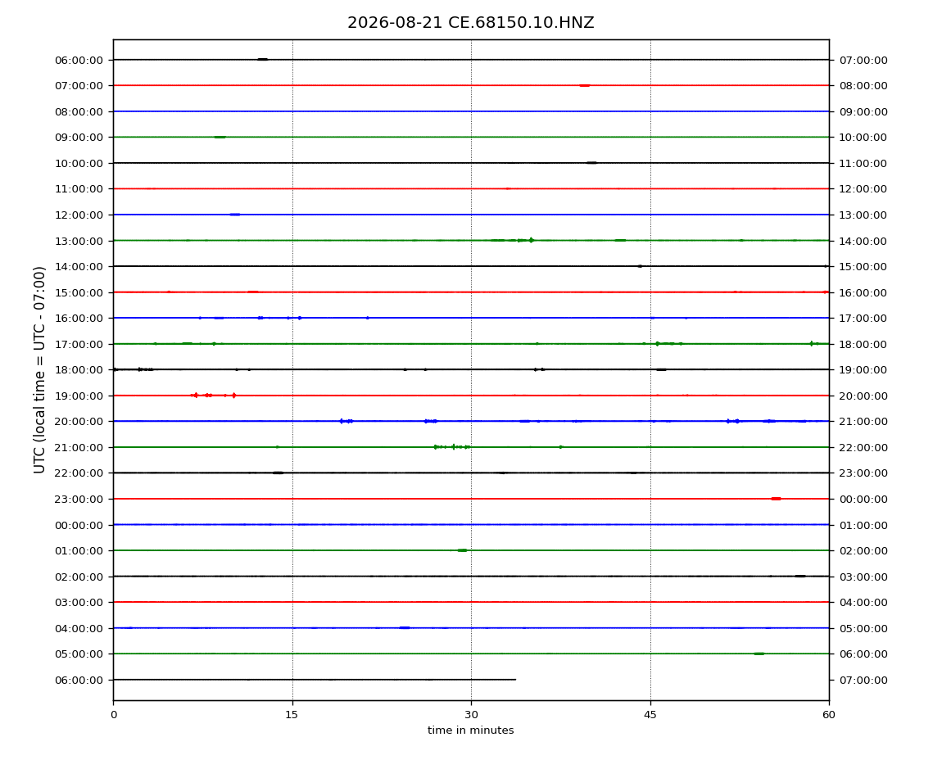Click the plot title 2026-08-21 CE.68150.10.HNZ
This screenshot has width=942, height=778.
(x=470, y=23)
